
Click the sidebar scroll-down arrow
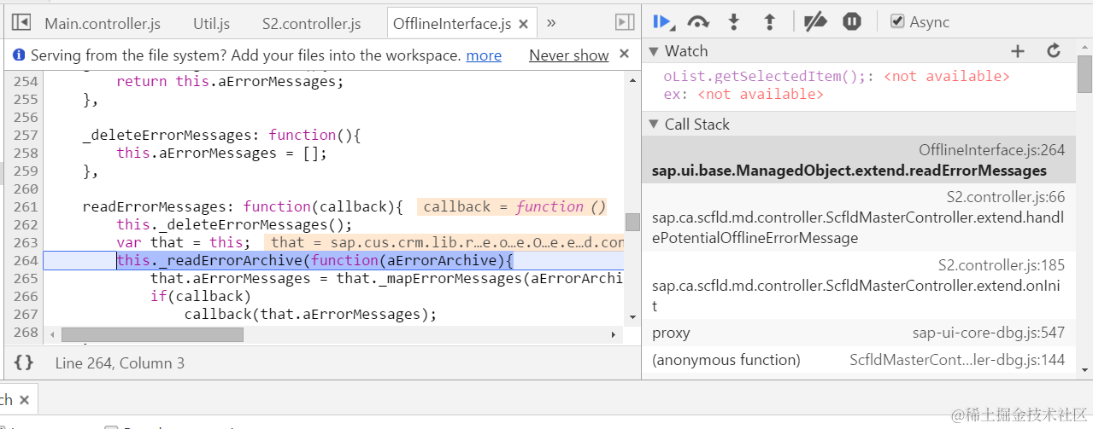[x=1084, y=370]
